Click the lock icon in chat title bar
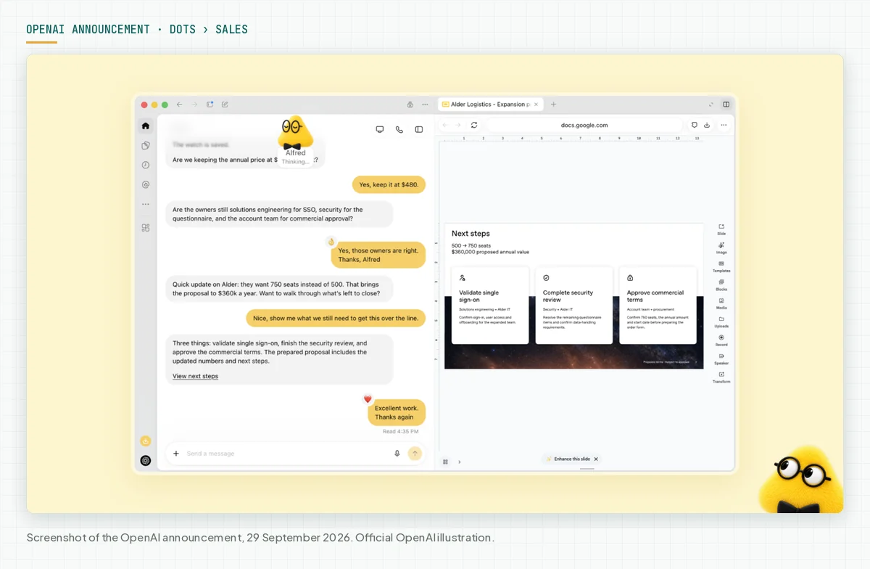Image resolution: width=870 pixels, height=569 pixels. click(x=410, y=105)
